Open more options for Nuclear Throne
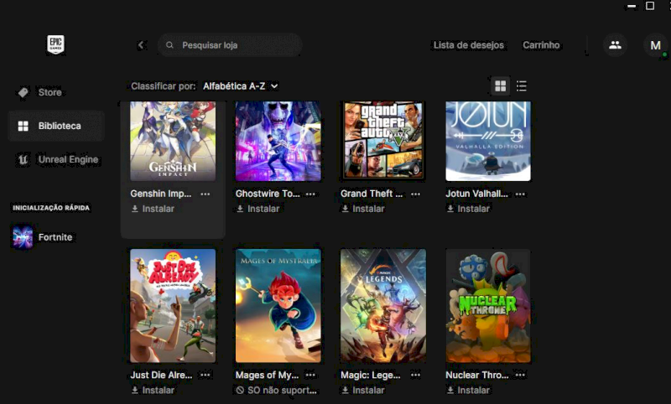This screenshot has width=671, height=404. [x=520, y=376]
